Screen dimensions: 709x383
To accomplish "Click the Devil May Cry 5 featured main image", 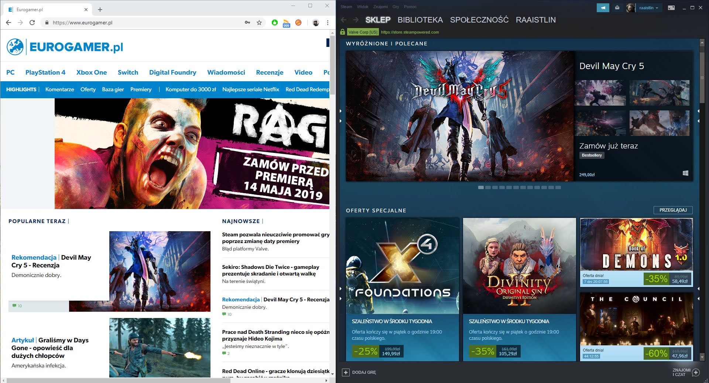I will tap(460, 116).
